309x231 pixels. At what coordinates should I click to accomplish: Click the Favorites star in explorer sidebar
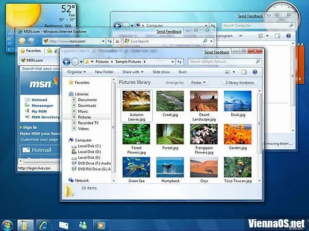point(71,82)
